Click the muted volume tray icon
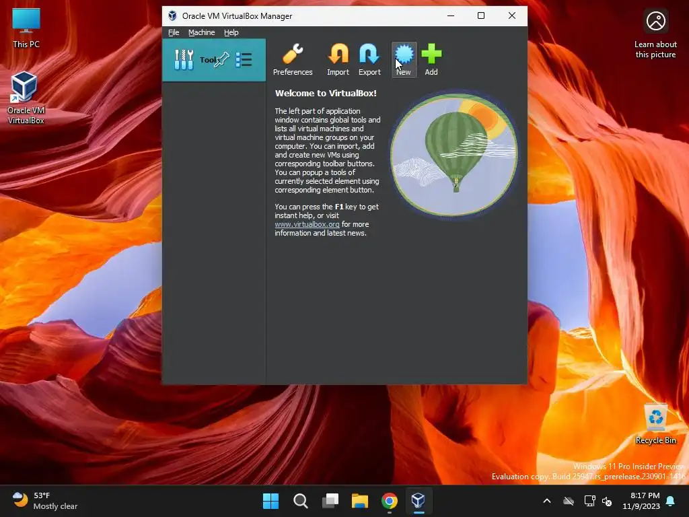Image resolution: width=689 pixels, height=517 pixels. coord(607,501)
